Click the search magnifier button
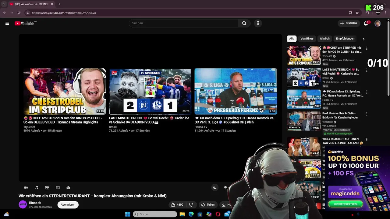Viewport: 390px width, 219px height. [244, 23]
